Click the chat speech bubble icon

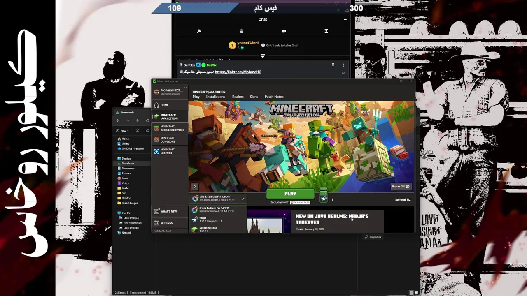284,31
